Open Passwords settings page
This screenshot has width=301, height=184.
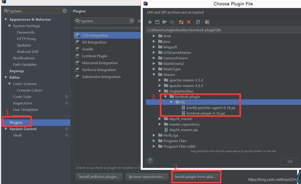[25, 32]
